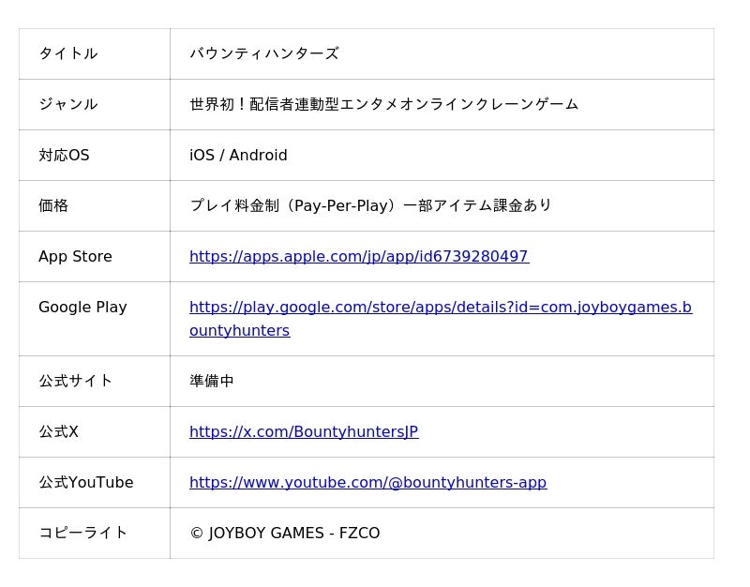
Task: Click the バウンティハンターズ title text
Action: 263,53
